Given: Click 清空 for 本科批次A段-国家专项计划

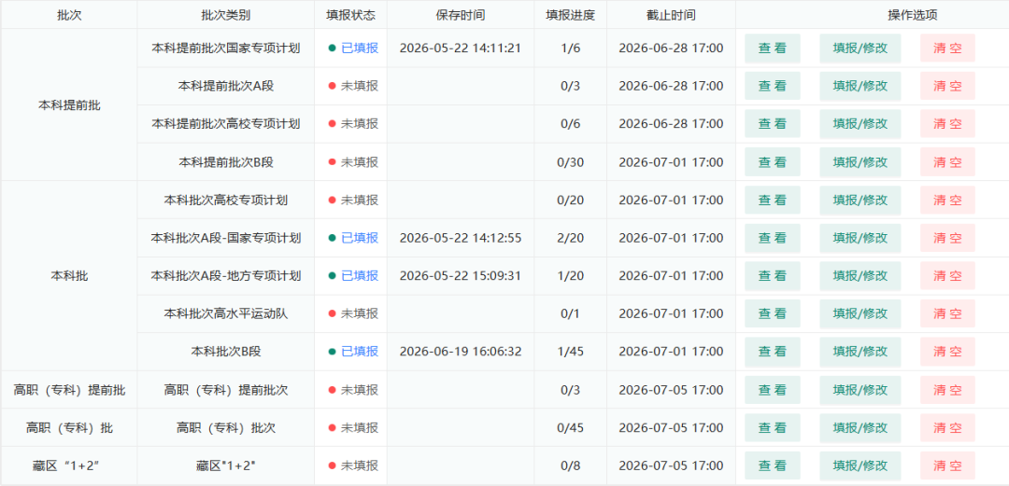Looking at the screenshot, I should [x=947, y=238].
